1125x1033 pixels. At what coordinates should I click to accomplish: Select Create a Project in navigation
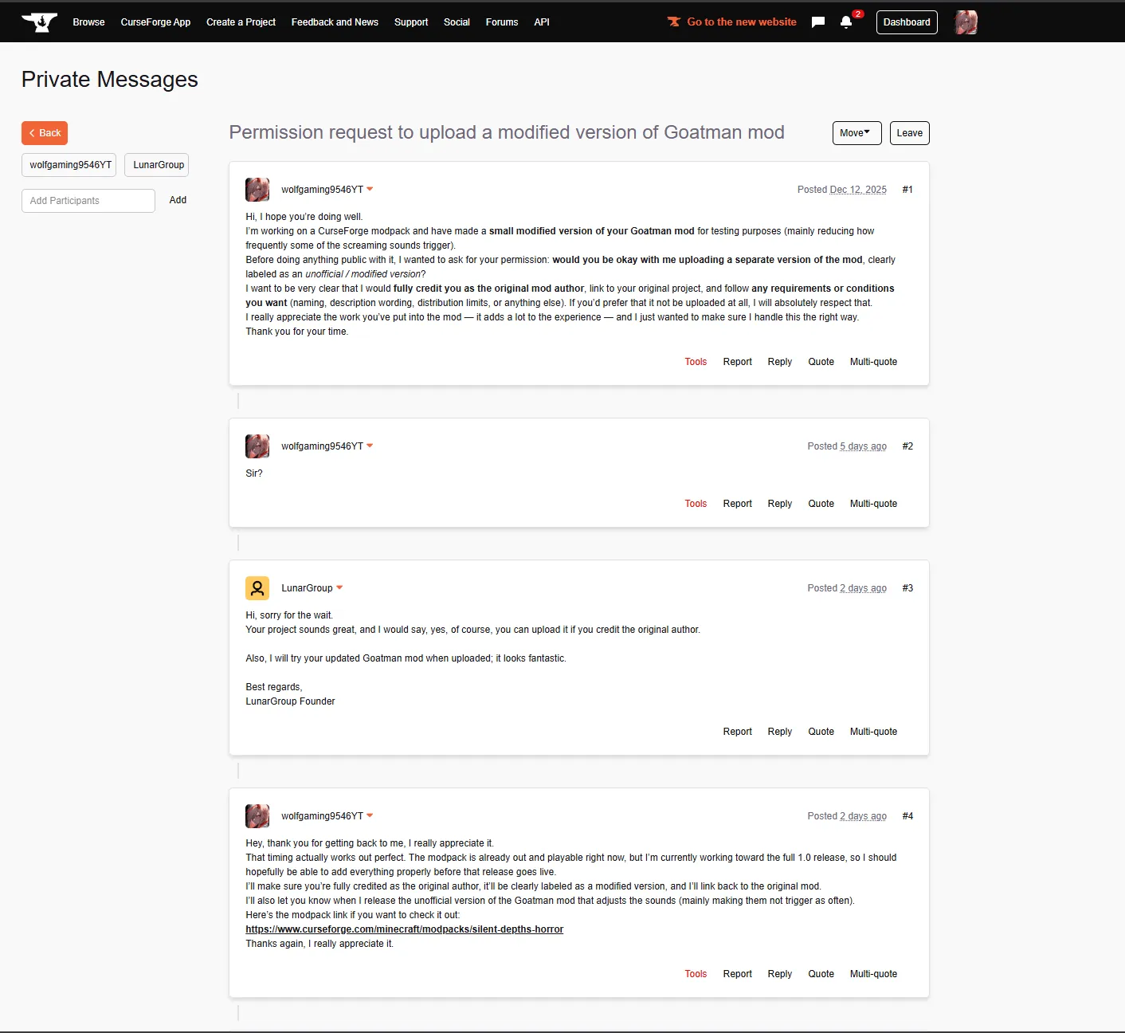pyautogui.click(x=241, y=22)
